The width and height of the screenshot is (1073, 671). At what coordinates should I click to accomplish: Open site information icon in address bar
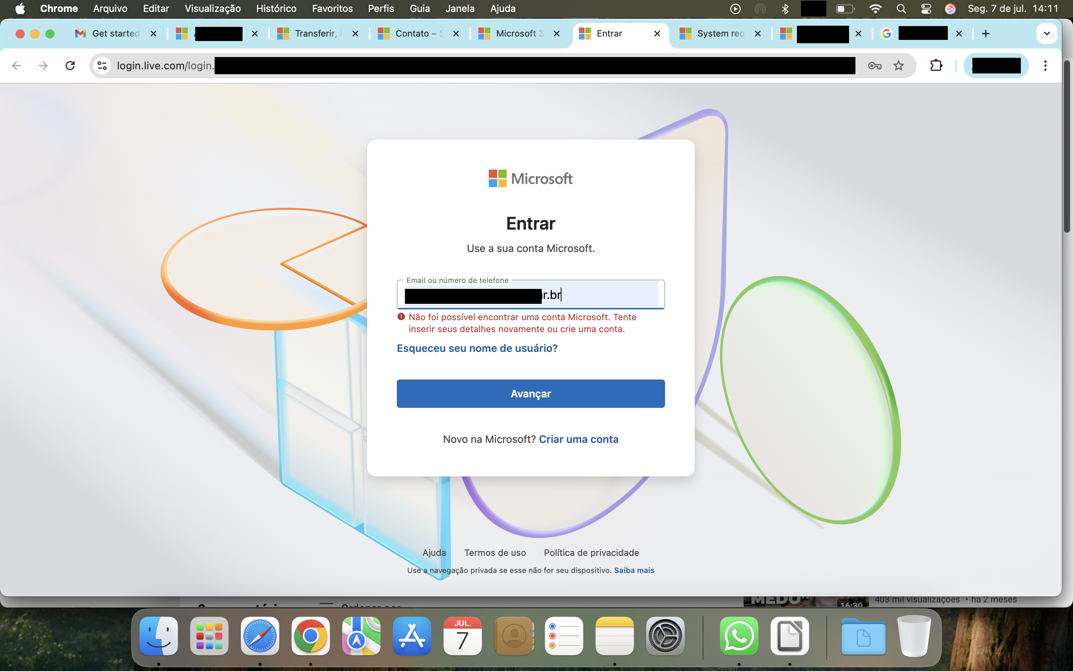coord(102,66)
